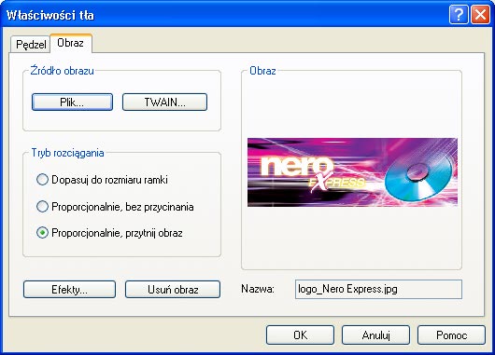Cancel the dialog with Anuluj

[375, 335]
